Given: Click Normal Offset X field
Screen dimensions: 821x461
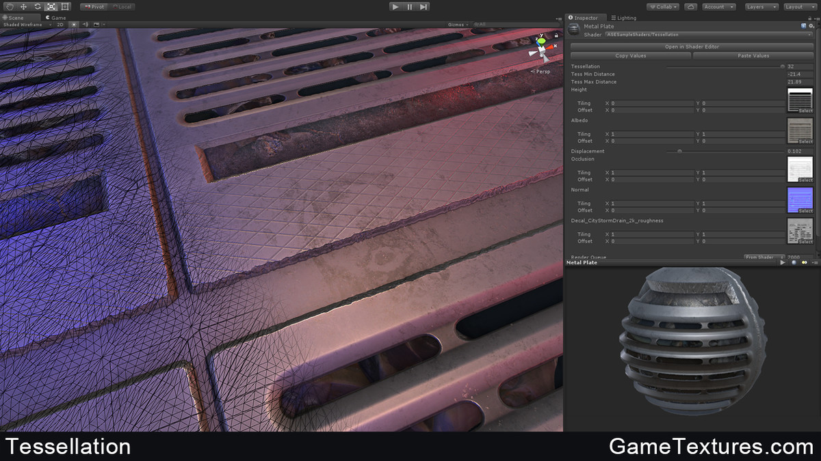Looking at the screenshot, I should pos(652,210).
